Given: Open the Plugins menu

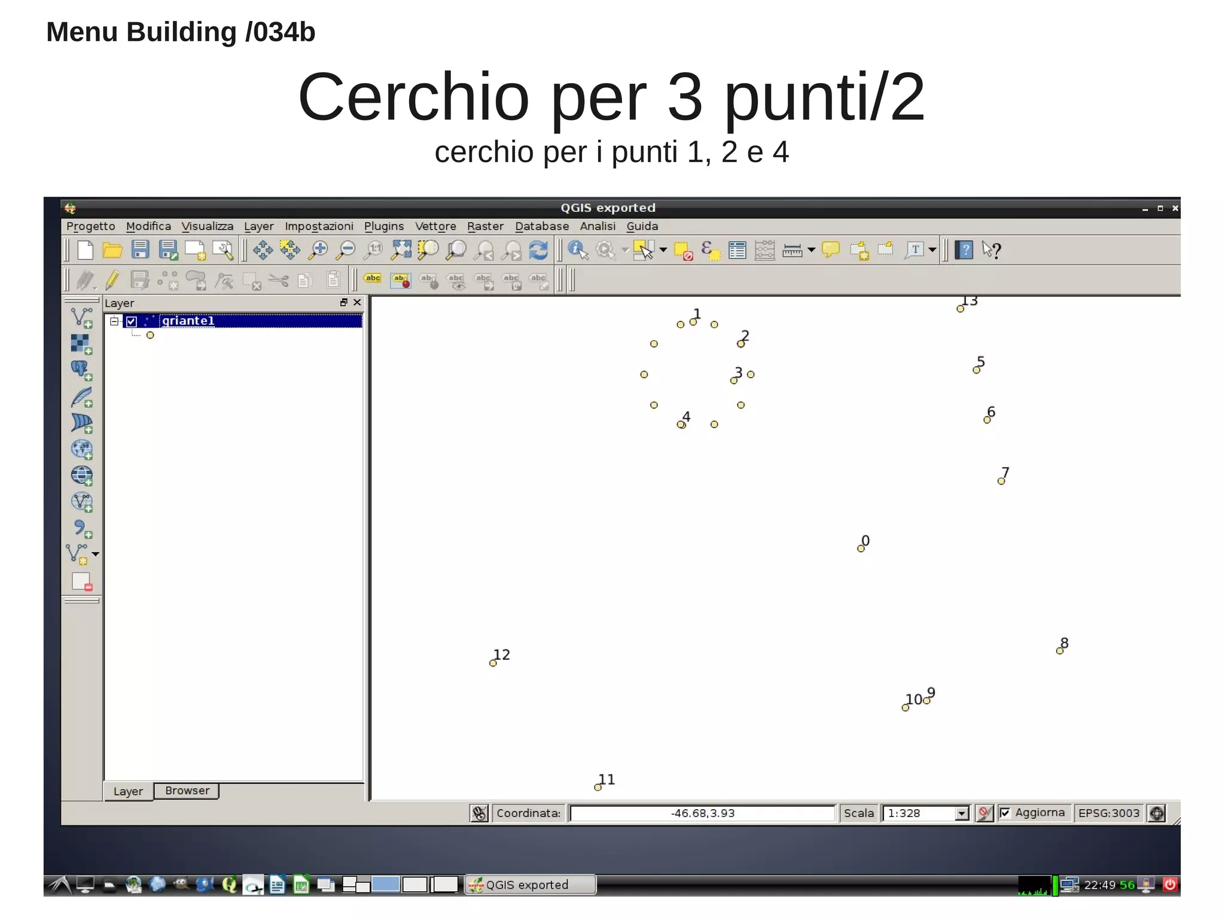Looking at the screenshot, I should point(384,226).
